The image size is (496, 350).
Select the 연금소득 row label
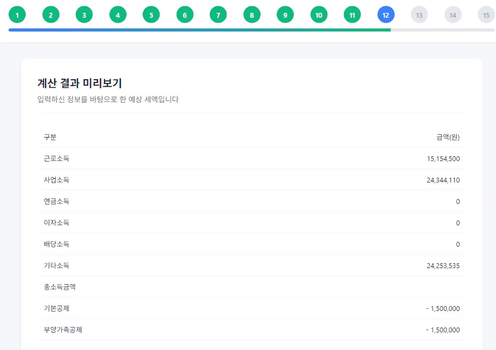(56, 201)
